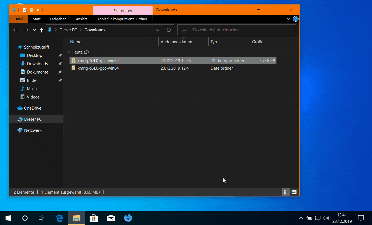Click the pin icon beside Dokumente
Viewport: 372px width, 225px height.
pyautogui.click(x=60, y=72)
